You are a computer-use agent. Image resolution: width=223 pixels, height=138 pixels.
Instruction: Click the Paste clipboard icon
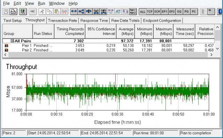57,12
